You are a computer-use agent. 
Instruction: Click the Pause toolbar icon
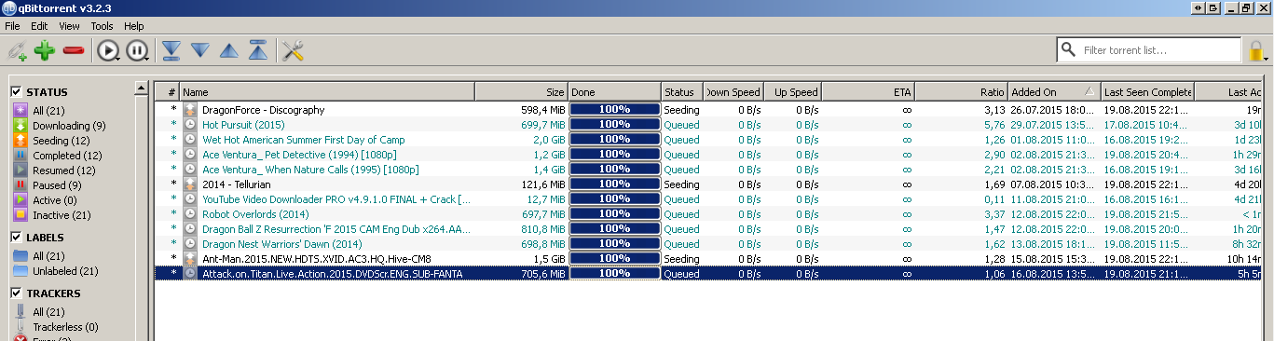[136, 51]
